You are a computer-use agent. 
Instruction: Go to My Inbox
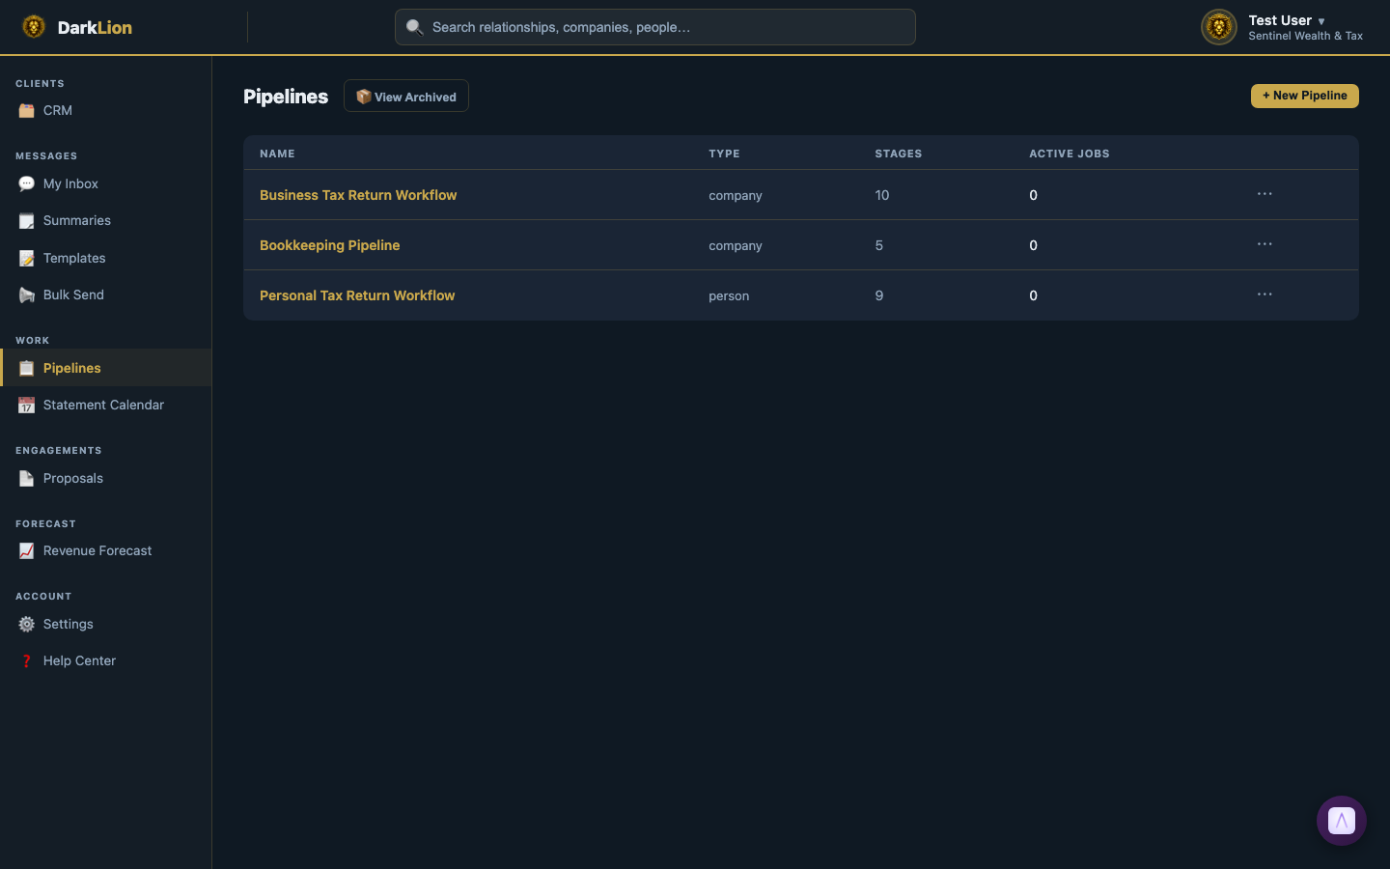pos(106,183)
